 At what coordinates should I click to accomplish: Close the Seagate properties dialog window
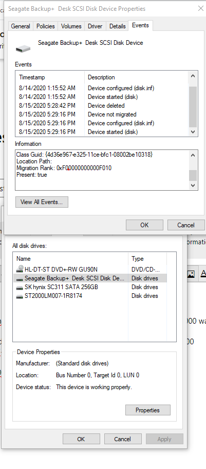(201, 8)
